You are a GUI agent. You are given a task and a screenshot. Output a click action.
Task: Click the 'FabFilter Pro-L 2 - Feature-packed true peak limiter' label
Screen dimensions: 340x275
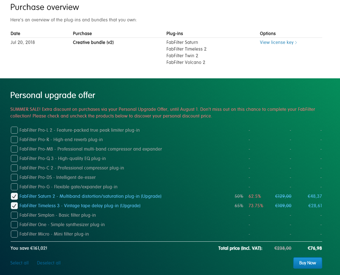click(x=80, y=130)
